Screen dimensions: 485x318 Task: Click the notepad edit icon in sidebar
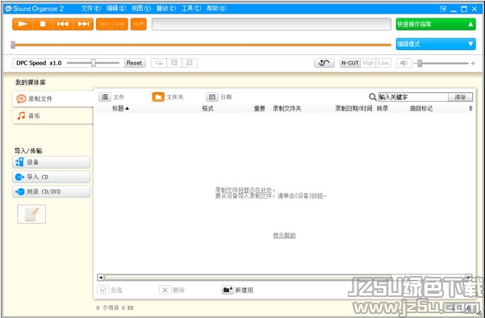[x=31, y=214]
